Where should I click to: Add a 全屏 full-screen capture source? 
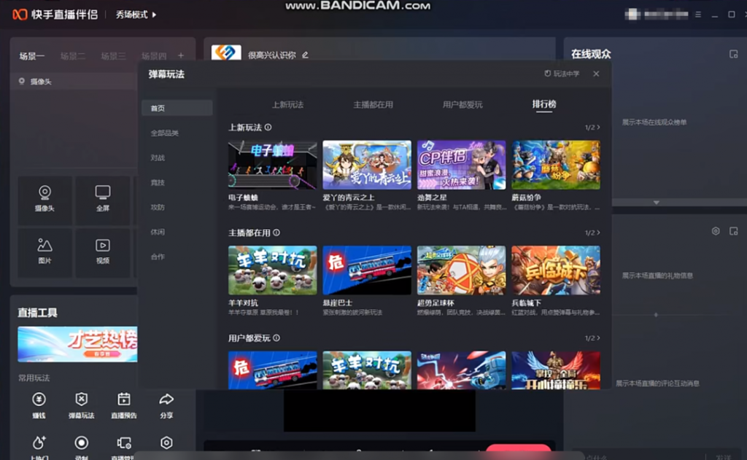pyautogui.click(x=103, y=200)
